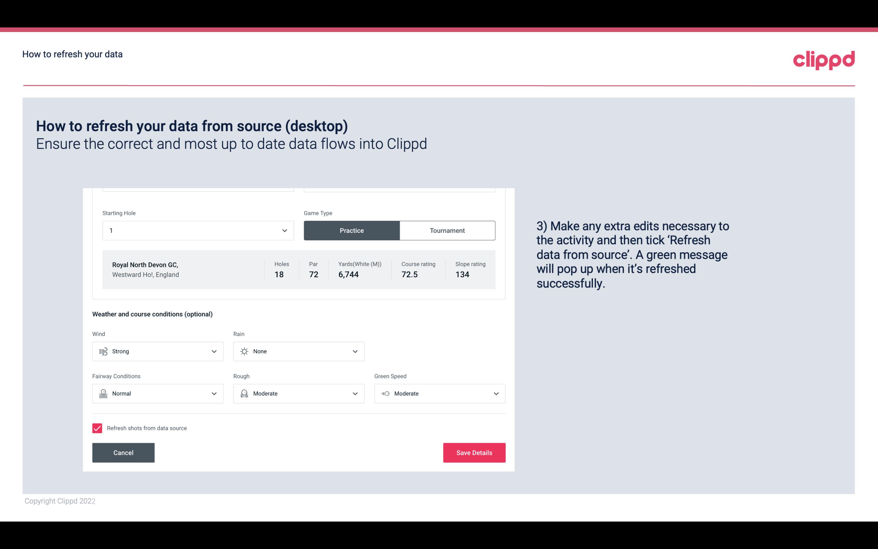The width and height of the screenshot is (878, 549).
Task: Click the wind condition icon
Action: 103,351
